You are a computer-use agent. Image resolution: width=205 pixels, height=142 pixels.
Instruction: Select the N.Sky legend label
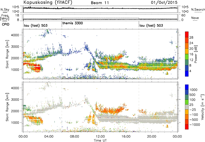(5, 9)
